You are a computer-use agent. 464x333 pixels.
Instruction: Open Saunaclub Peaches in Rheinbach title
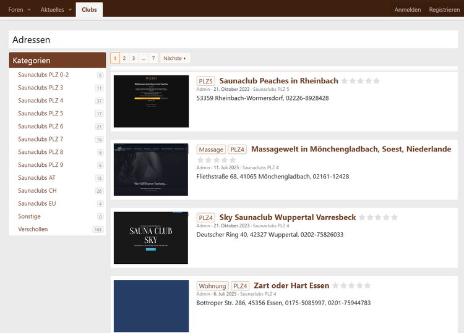click(278, 81)
